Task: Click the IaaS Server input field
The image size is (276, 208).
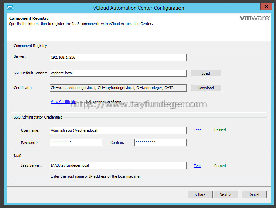Action: (118, 165)
